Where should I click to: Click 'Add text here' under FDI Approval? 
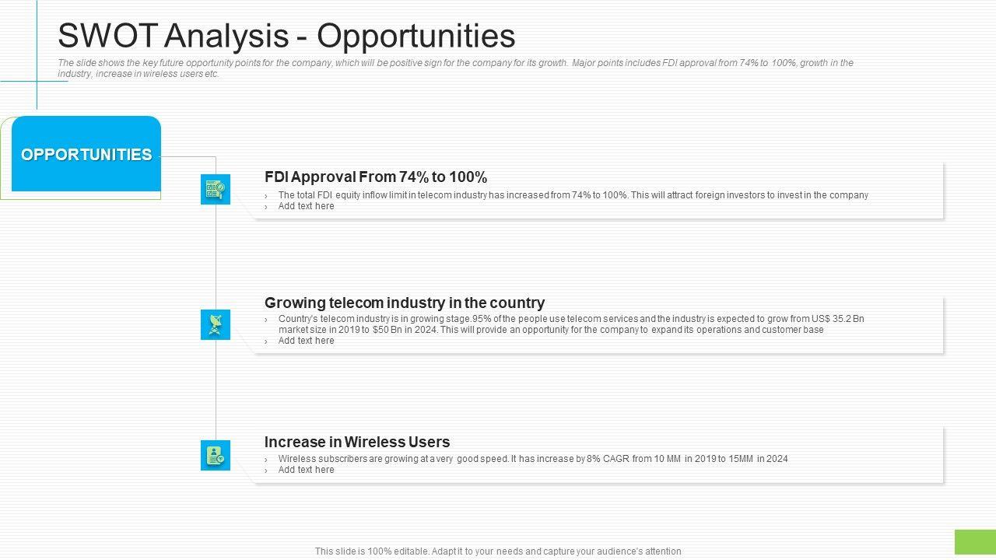click(x=306, y=206)
